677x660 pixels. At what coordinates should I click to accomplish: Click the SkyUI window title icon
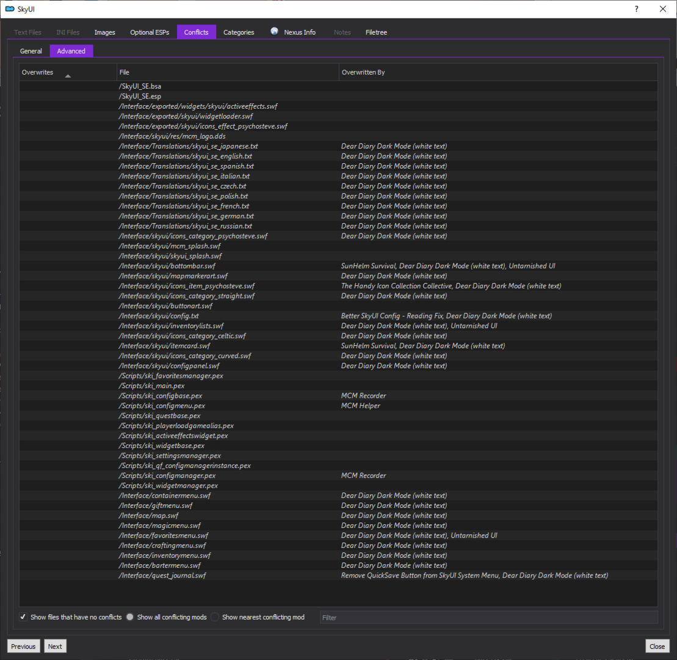(x=10, y=9)
